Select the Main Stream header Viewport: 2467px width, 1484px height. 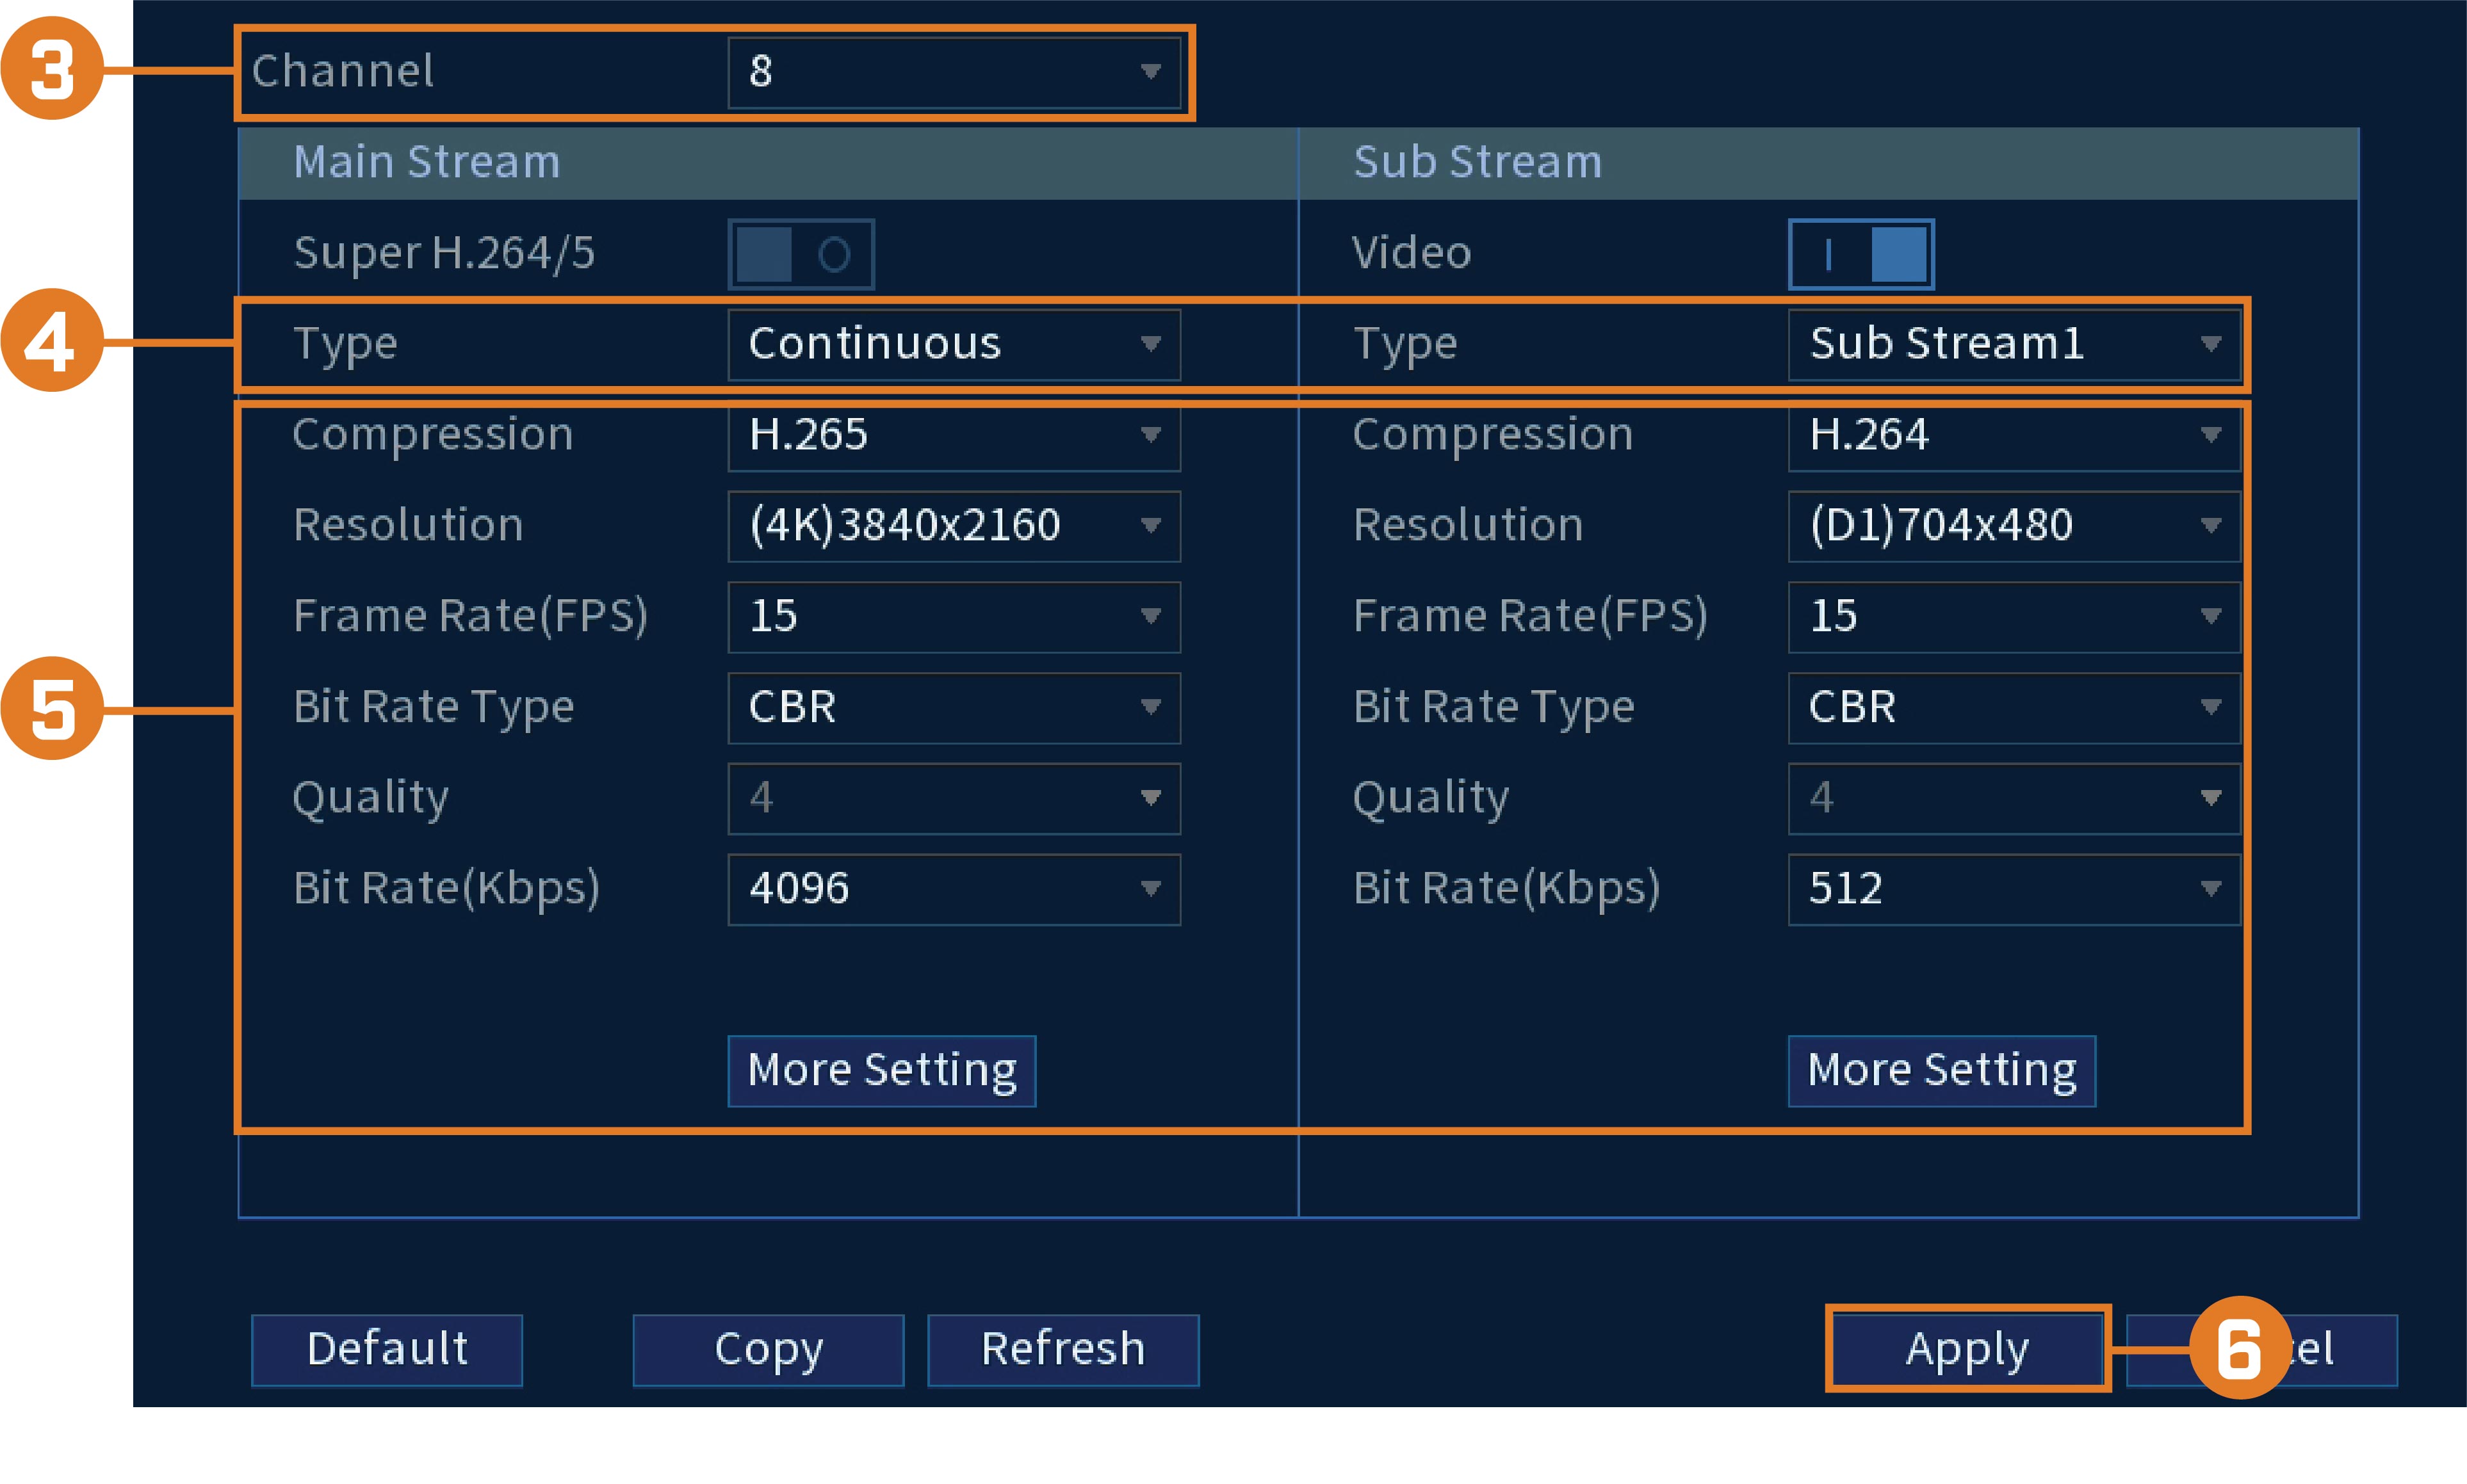click(769, 163)
